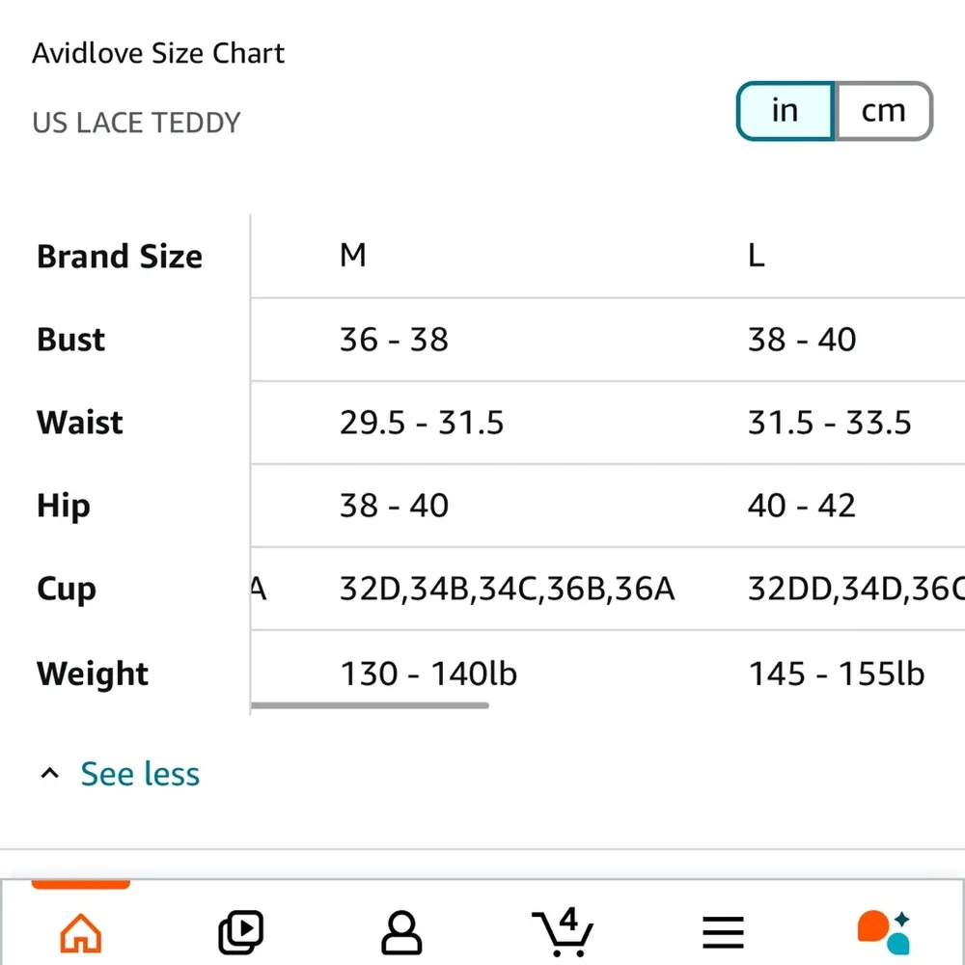The width and height of the screenshot is (965, 965).
Task: Launch the Rufus AI assistant icon
Action: coord(883,932)
